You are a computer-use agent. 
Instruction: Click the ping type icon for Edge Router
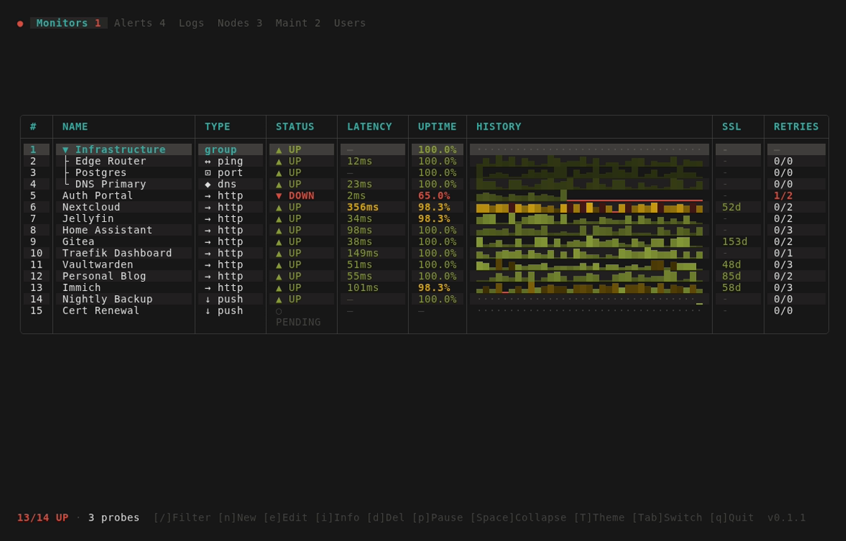(208, 161)
